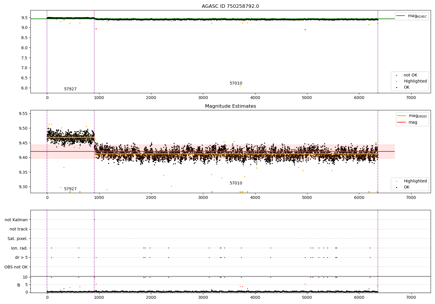Image resolution: width=435 pixels, height=304 pixels.
Task: Click the "57927" label near magnitude 6.0
Action: coord(70,89)
